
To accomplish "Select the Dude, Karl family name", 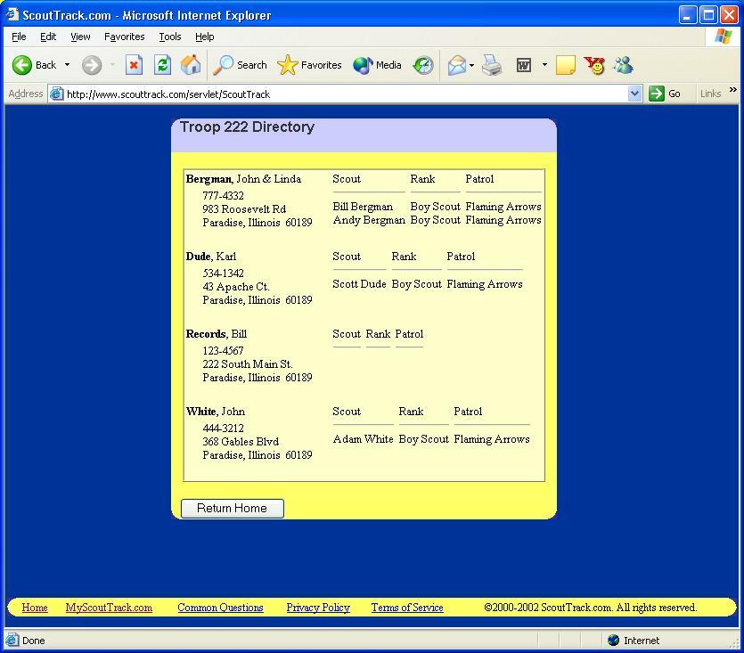I will click(210, 257).
